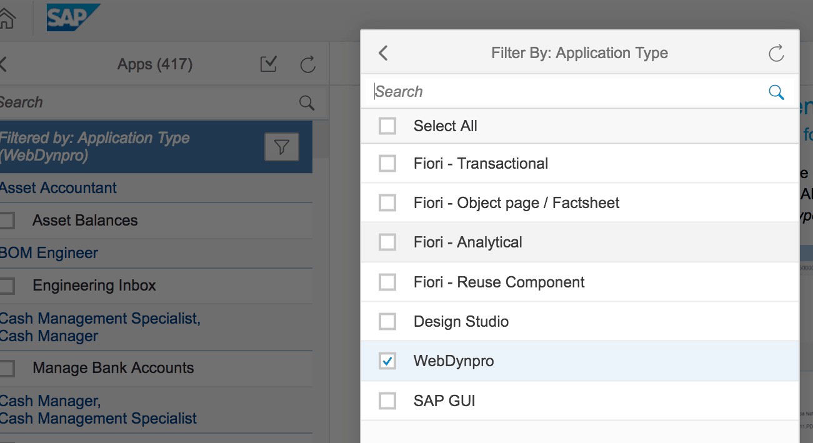Screen dimensions: 813x443
Task: Tick the Design Studio checkbox
Action: click(387, 322)
